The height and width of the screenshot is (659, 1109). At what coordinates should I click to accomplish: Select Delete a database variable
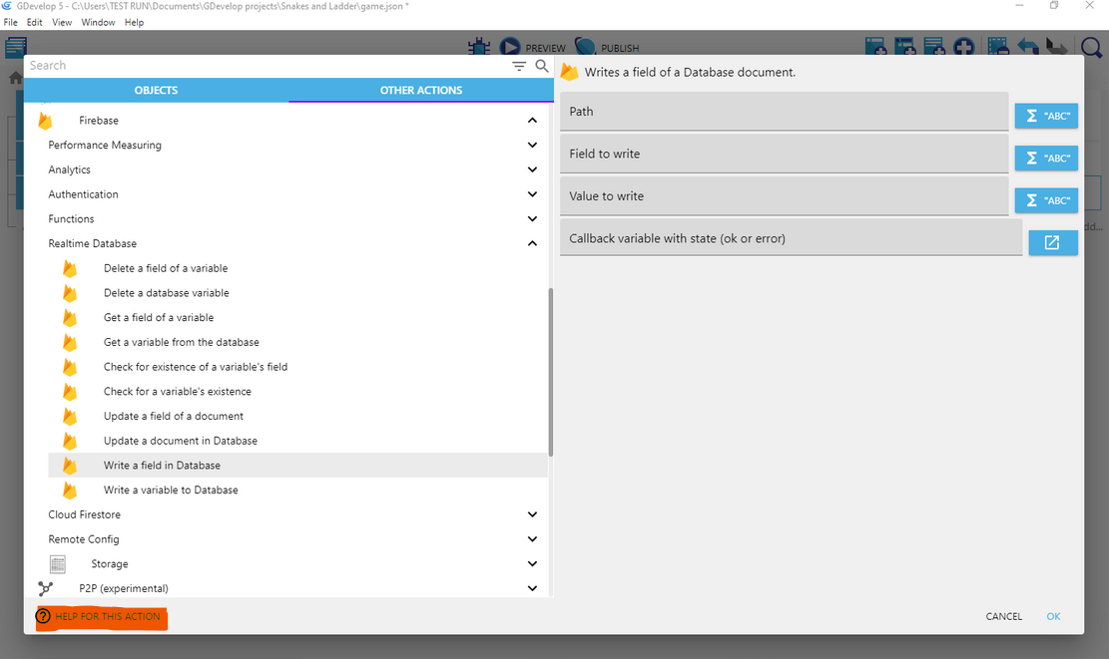pyautogui.click(x=297, y=293)
